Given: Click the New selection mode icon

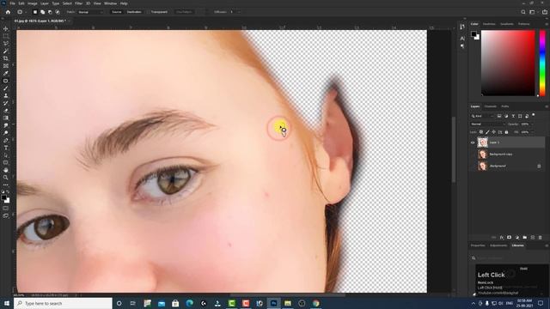Looking at the screenshot, I should click(34, 12).
